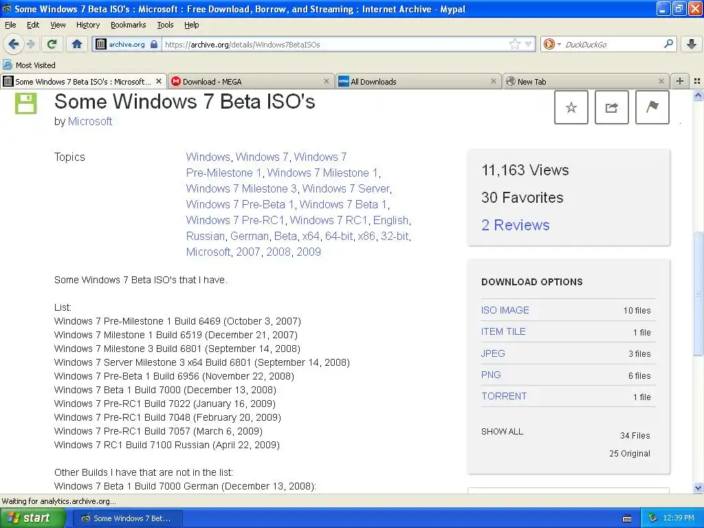Click the address bar URL field
704x528 pixels.
tap(335, 44)
